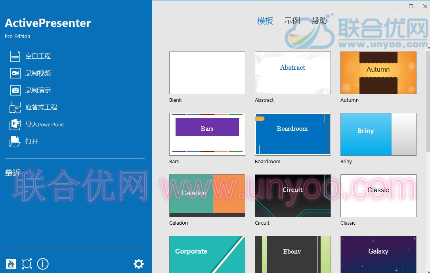Maximize the ActivePresenter window
Screen dimensions: 430x273
pos(411,6)
